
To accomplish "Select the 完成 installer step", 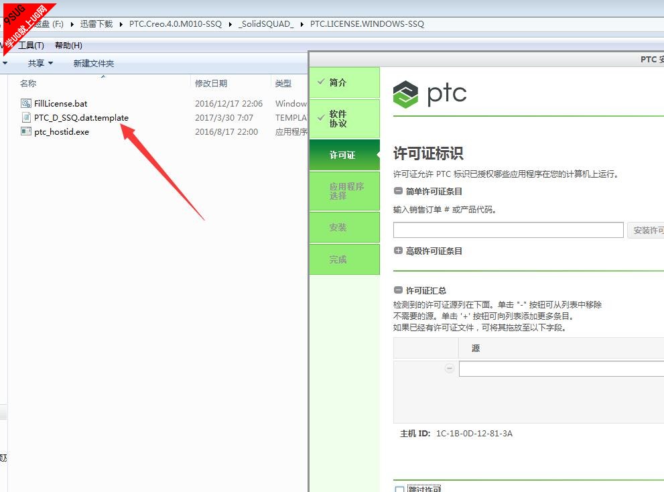I will click(344, 259).
